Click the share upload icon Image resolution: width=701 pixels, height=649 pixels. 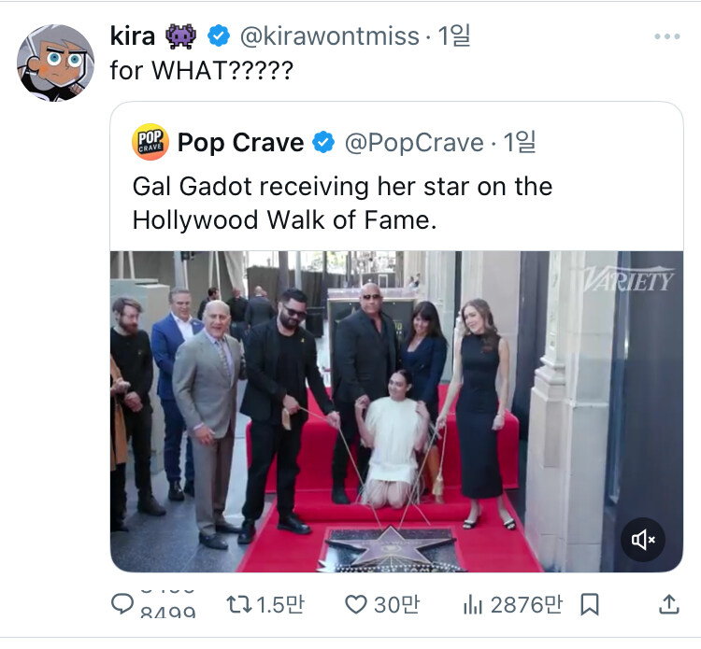(668, 605)
